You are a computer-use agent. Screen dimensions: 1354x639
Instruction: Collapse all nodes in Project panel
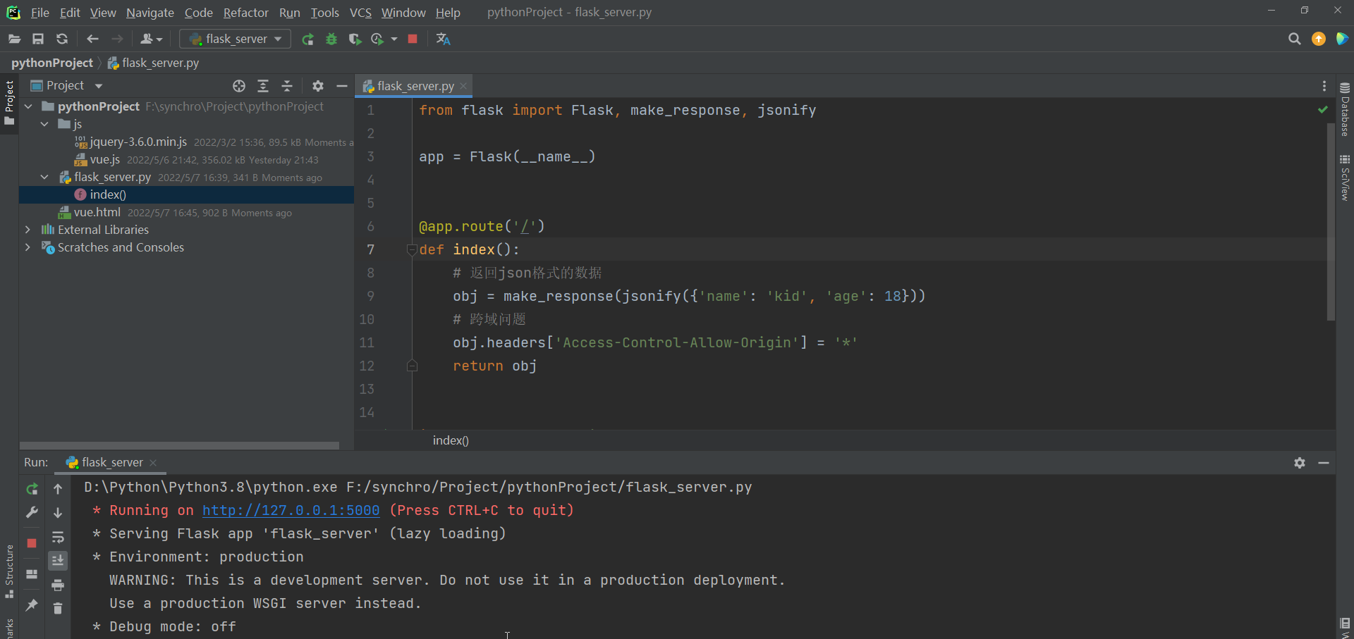pyautogui.click(x=287, y=86)
